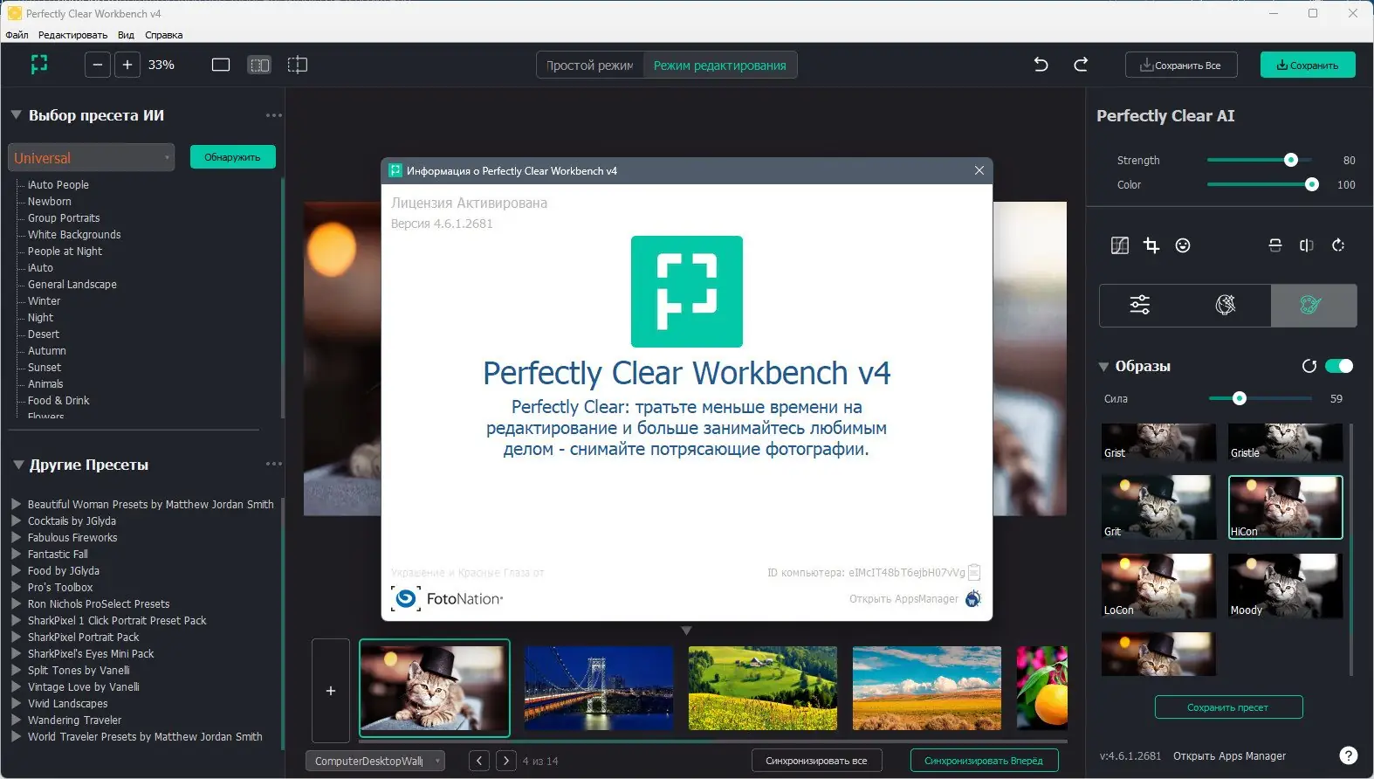Image resolution: width=1374 pixels, height=779 pixels.
Task: Toggle the Образы section switch off
Action: pyautogui.click(x=1339, y=366)
